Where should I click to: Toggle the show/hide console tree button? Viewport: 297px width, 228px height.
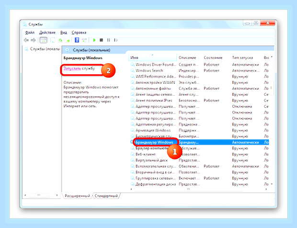pos(43,40)
